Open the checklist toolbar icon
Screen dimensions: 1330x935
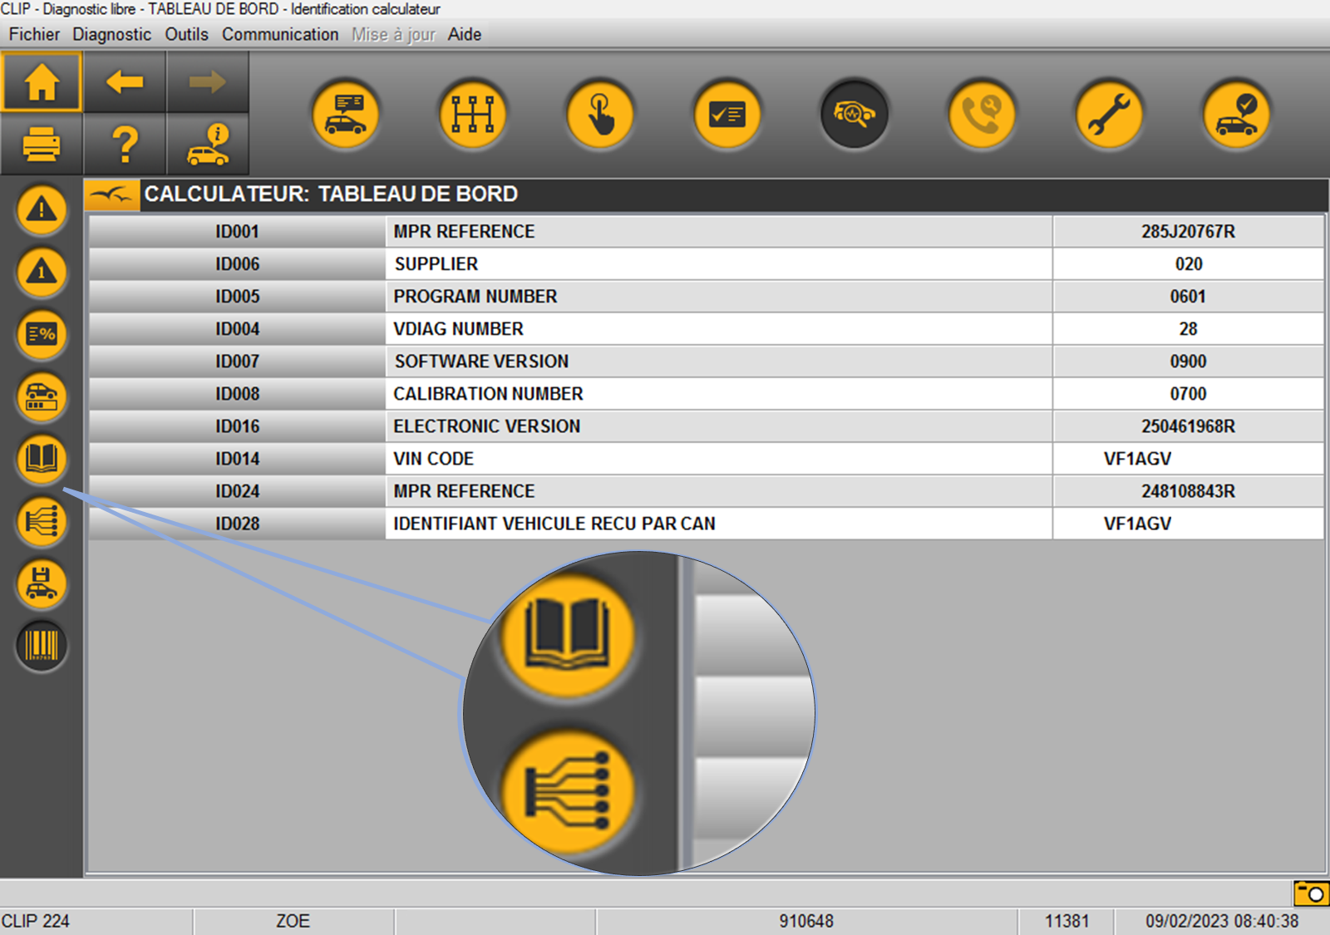727,114
